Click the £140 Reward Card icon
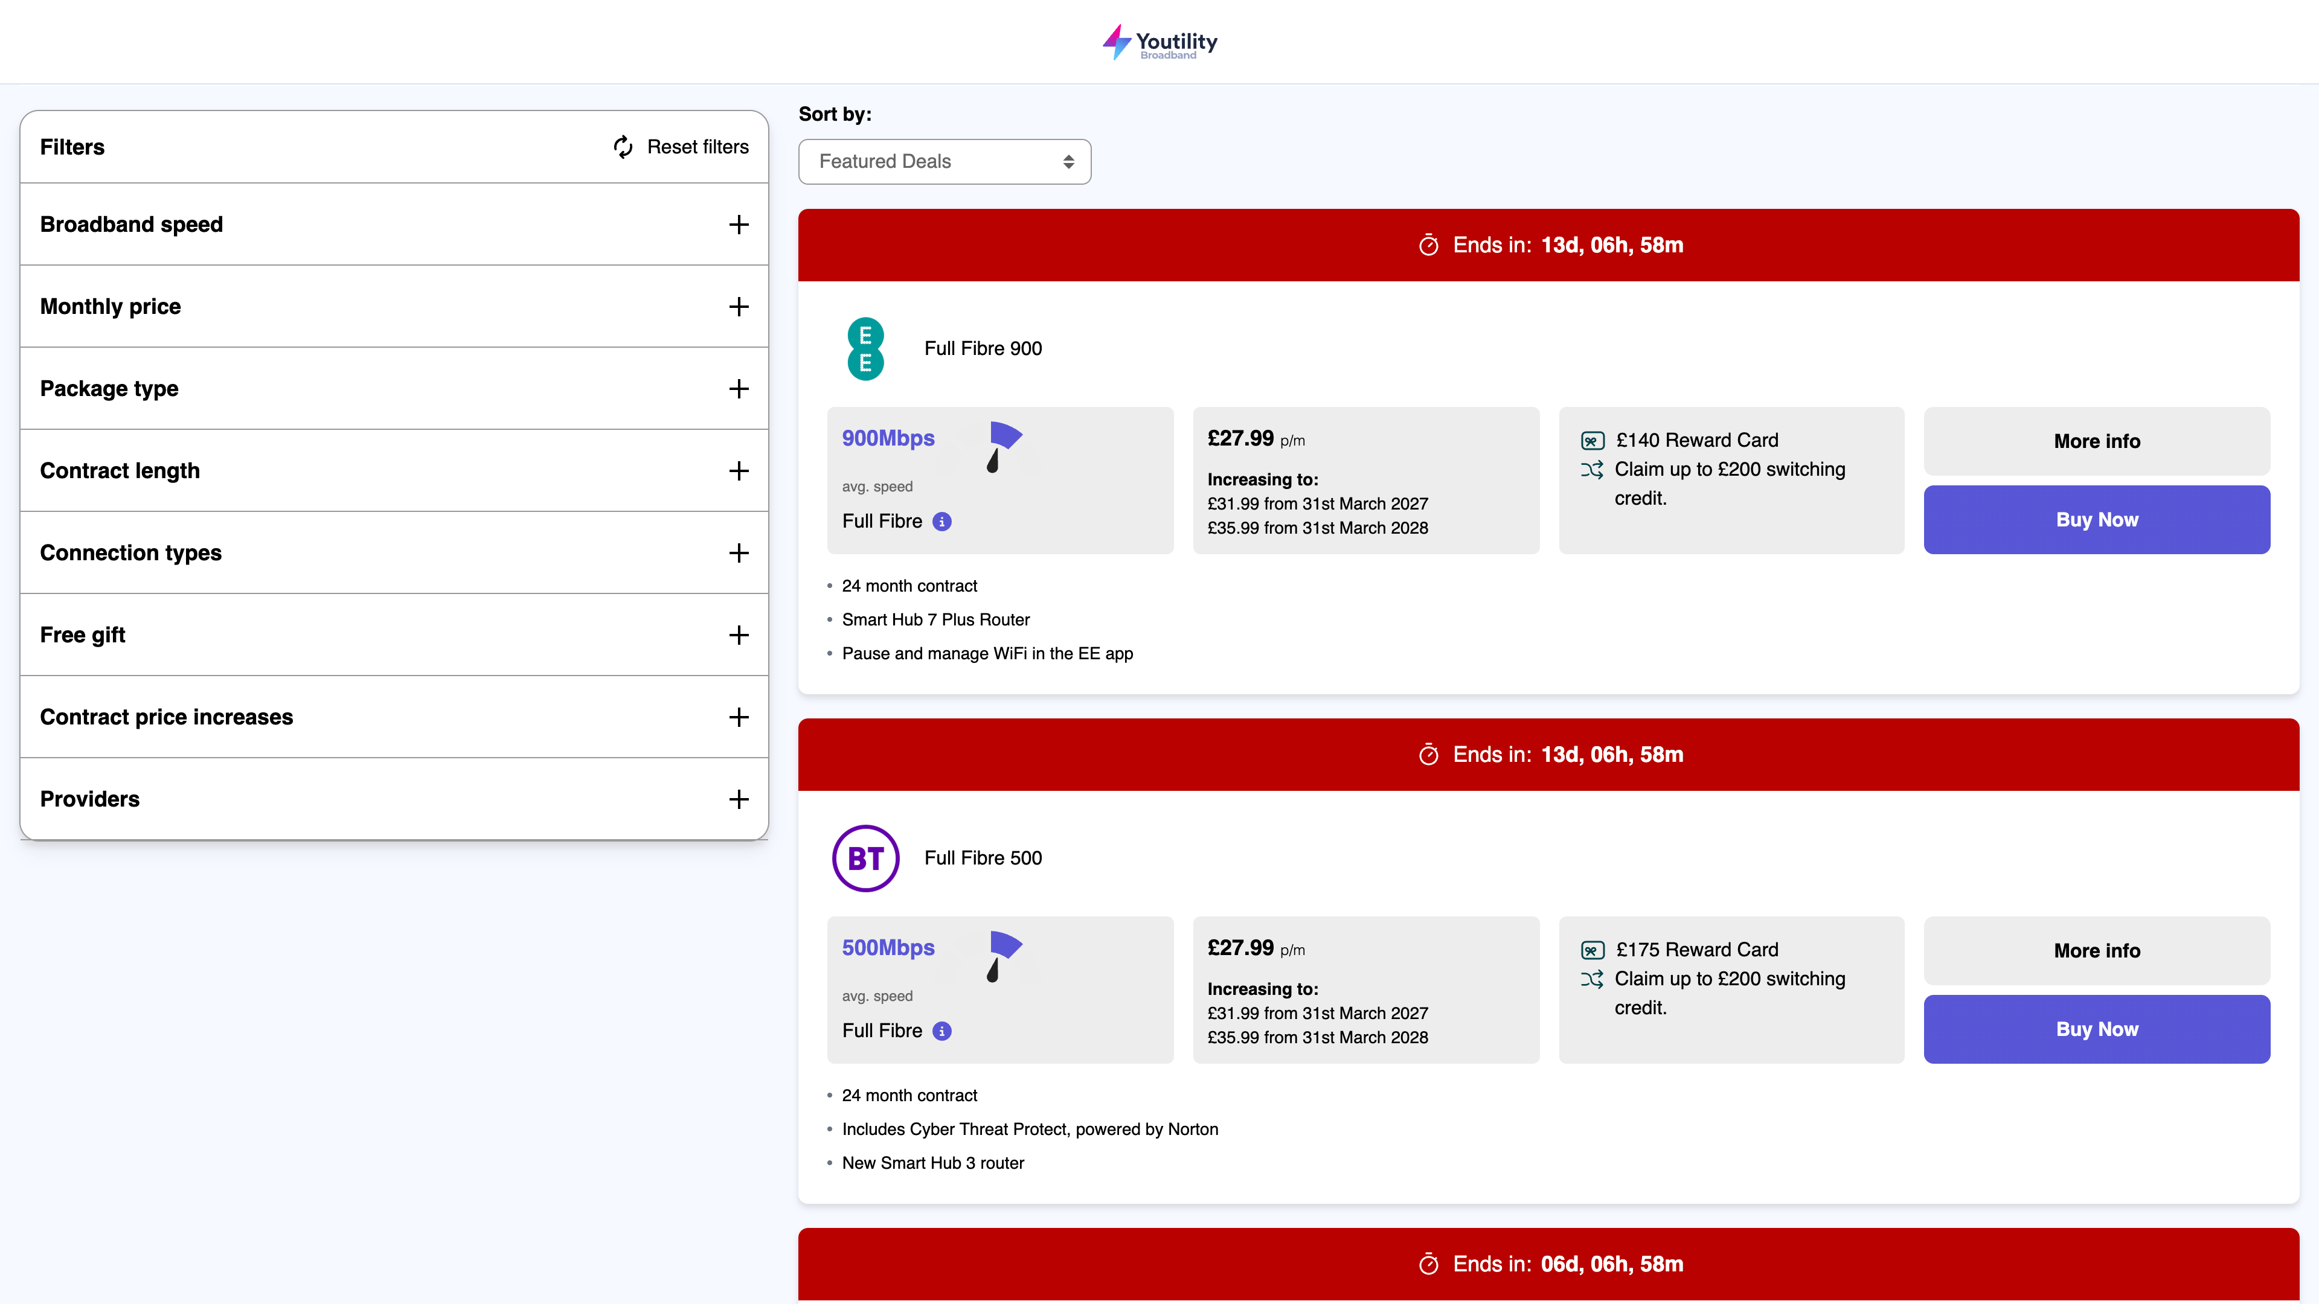Screen dimensions: 2319x1304 coord(1593,441)
